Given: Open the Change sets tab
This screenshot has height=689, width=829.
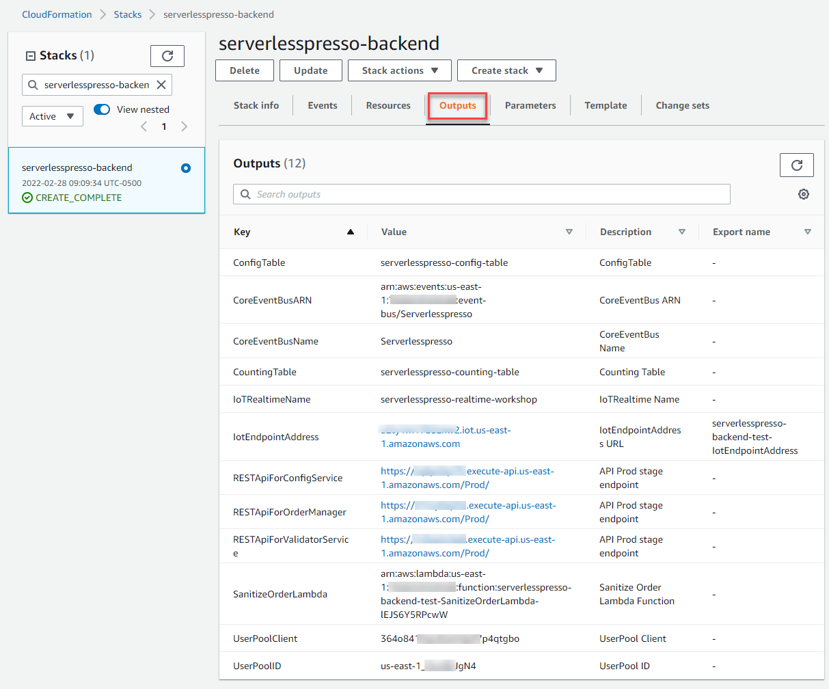Looking at the screenshot, I should [x=683, y=105].
